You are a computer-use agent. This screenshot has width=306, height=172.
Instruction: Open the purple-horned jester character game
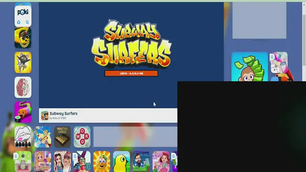click(82, 161)
